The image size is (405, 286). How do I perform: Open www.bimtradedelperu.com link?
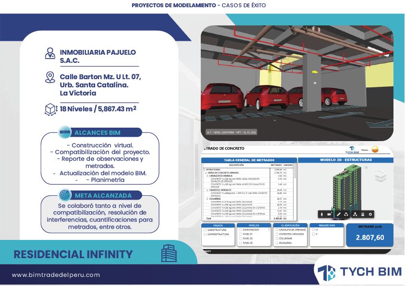[56, 275]
